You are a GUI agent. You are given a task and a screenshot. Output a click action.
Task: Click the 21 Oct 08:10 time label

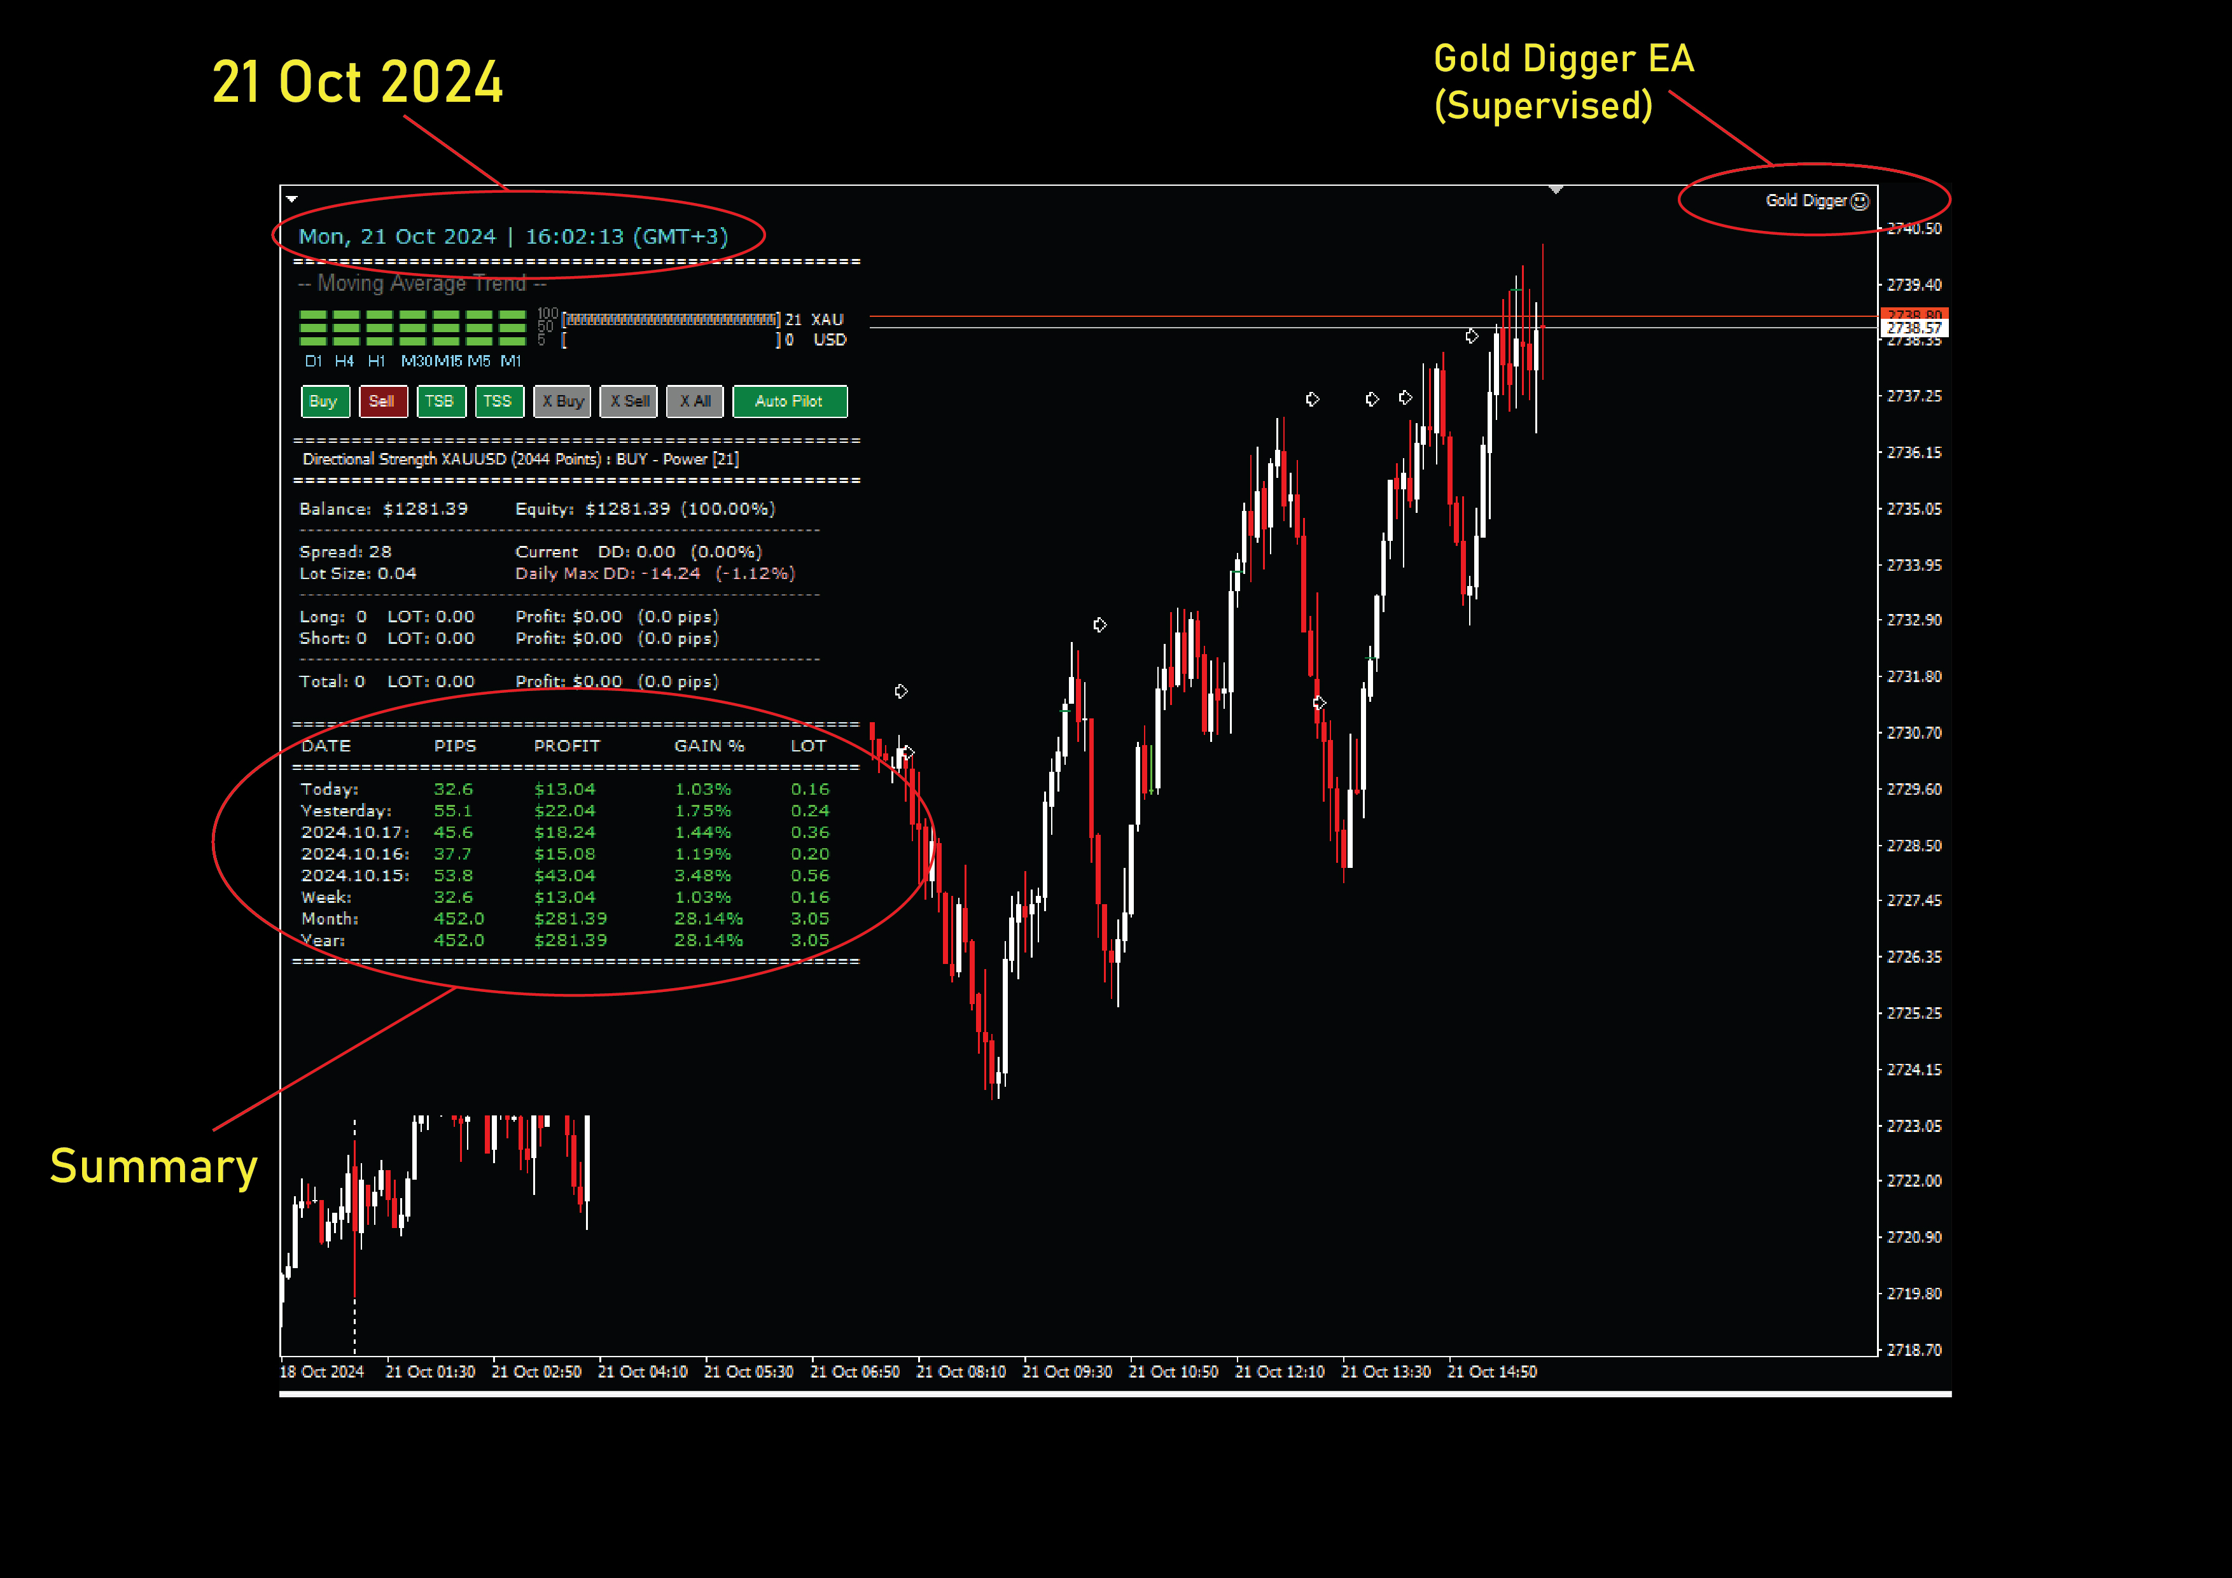(961, 1372)
